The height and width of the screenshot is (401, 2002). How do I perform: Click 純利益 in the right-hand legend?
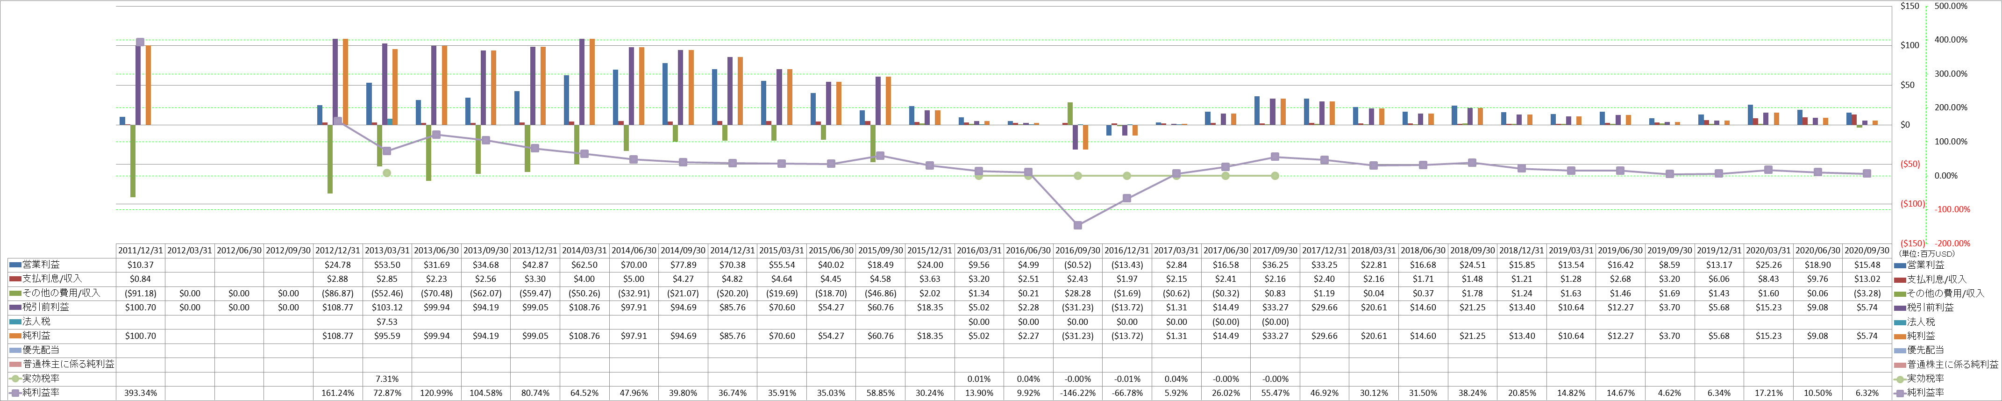point(1921,336)
